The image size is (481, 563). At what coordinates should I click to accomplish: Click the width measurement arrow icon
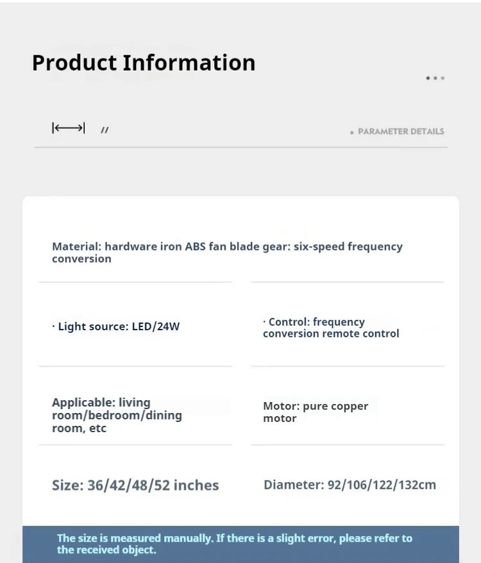[68, 128]
